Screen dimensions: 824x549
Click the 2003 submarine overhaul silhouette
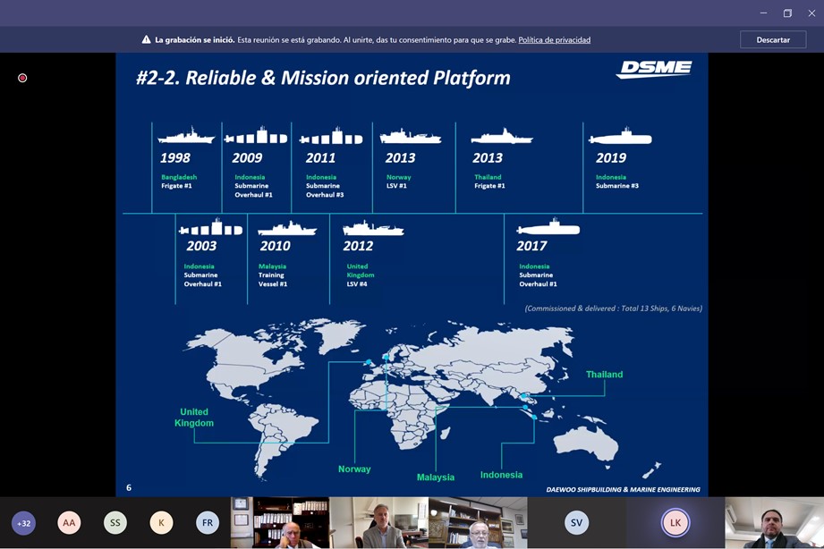coord(211,227)
